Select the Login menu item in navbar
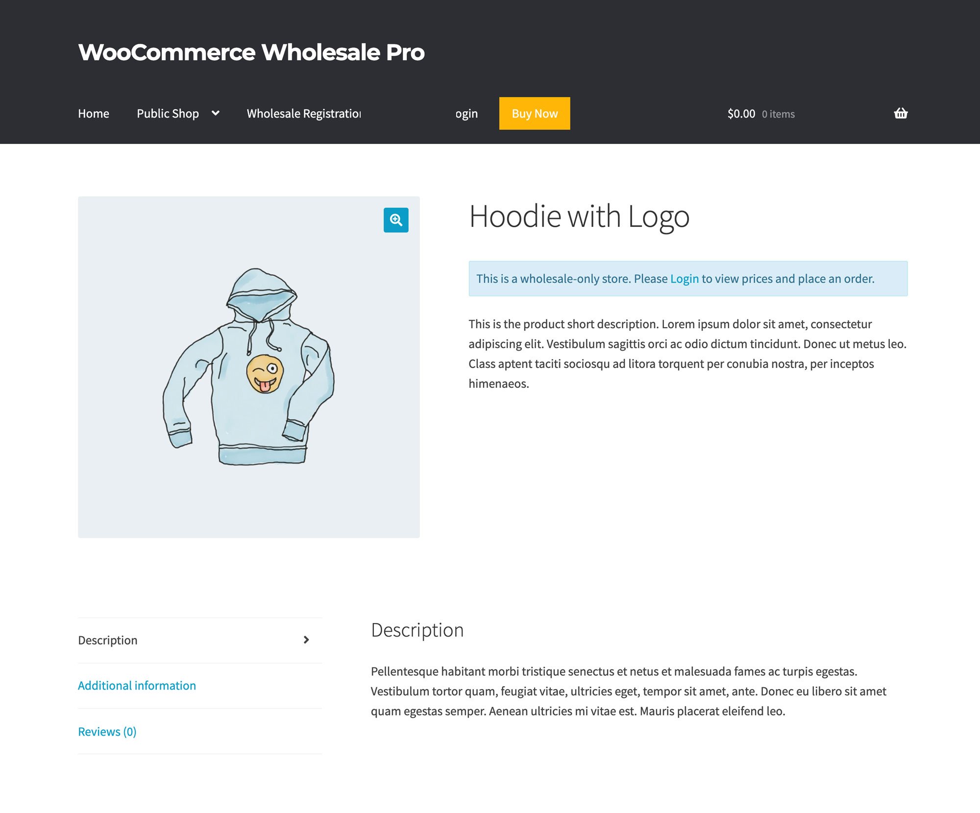The image size is (980, 813). click(x=465, y=113)
